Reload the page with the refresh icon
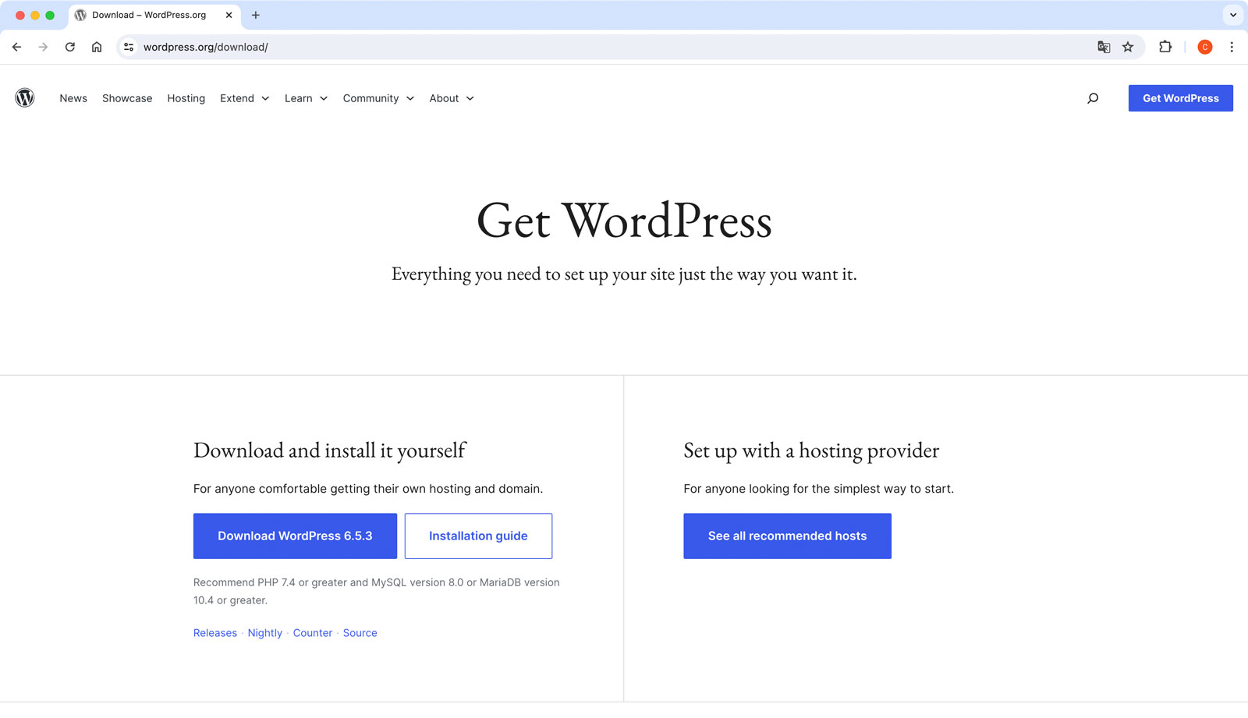Viewport: 1248px width, 718px height. (70, 47)
